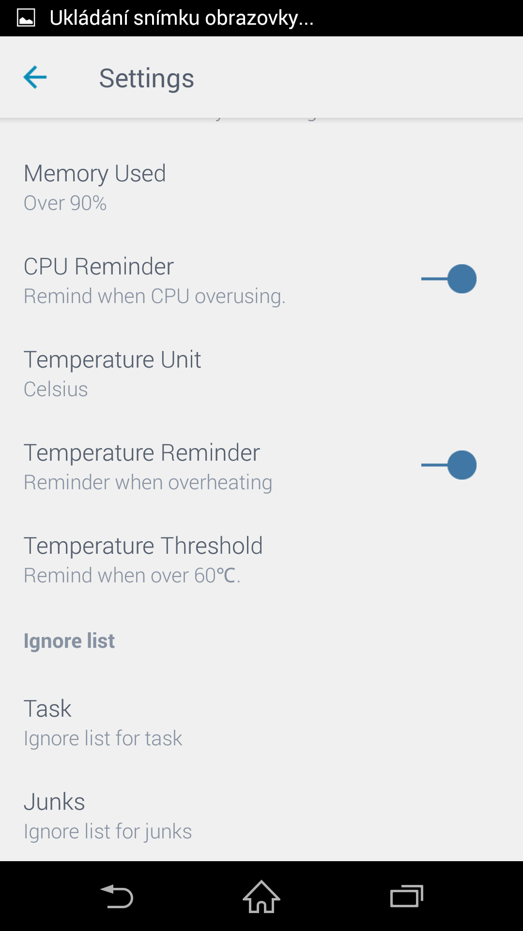Viewport: 523px width, 931px height.
Task: Disable the Temperature Reminder switch
Action: 449,465
